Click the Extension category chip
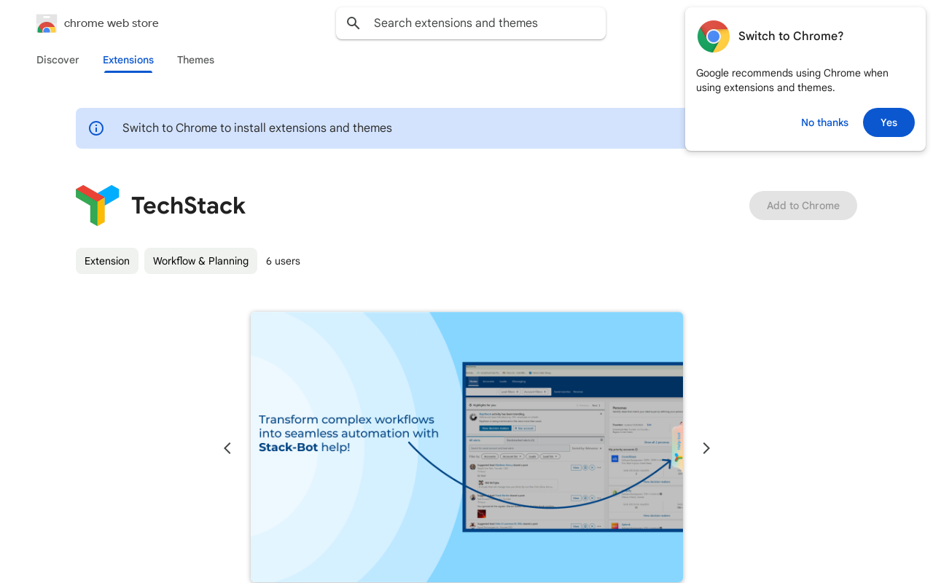Viewport: 933px width, 583px height. (107, 261)
